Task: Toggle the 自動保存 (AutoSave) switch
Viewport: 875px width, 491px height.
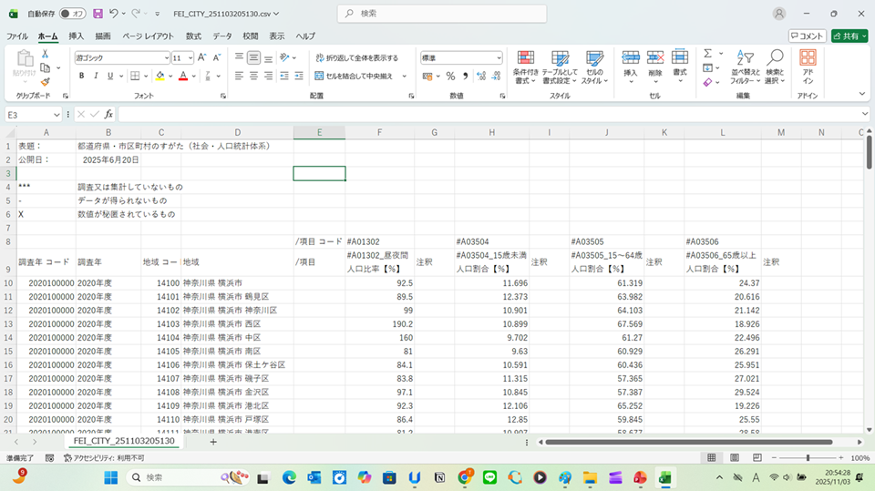Action: tap(73, 14)
